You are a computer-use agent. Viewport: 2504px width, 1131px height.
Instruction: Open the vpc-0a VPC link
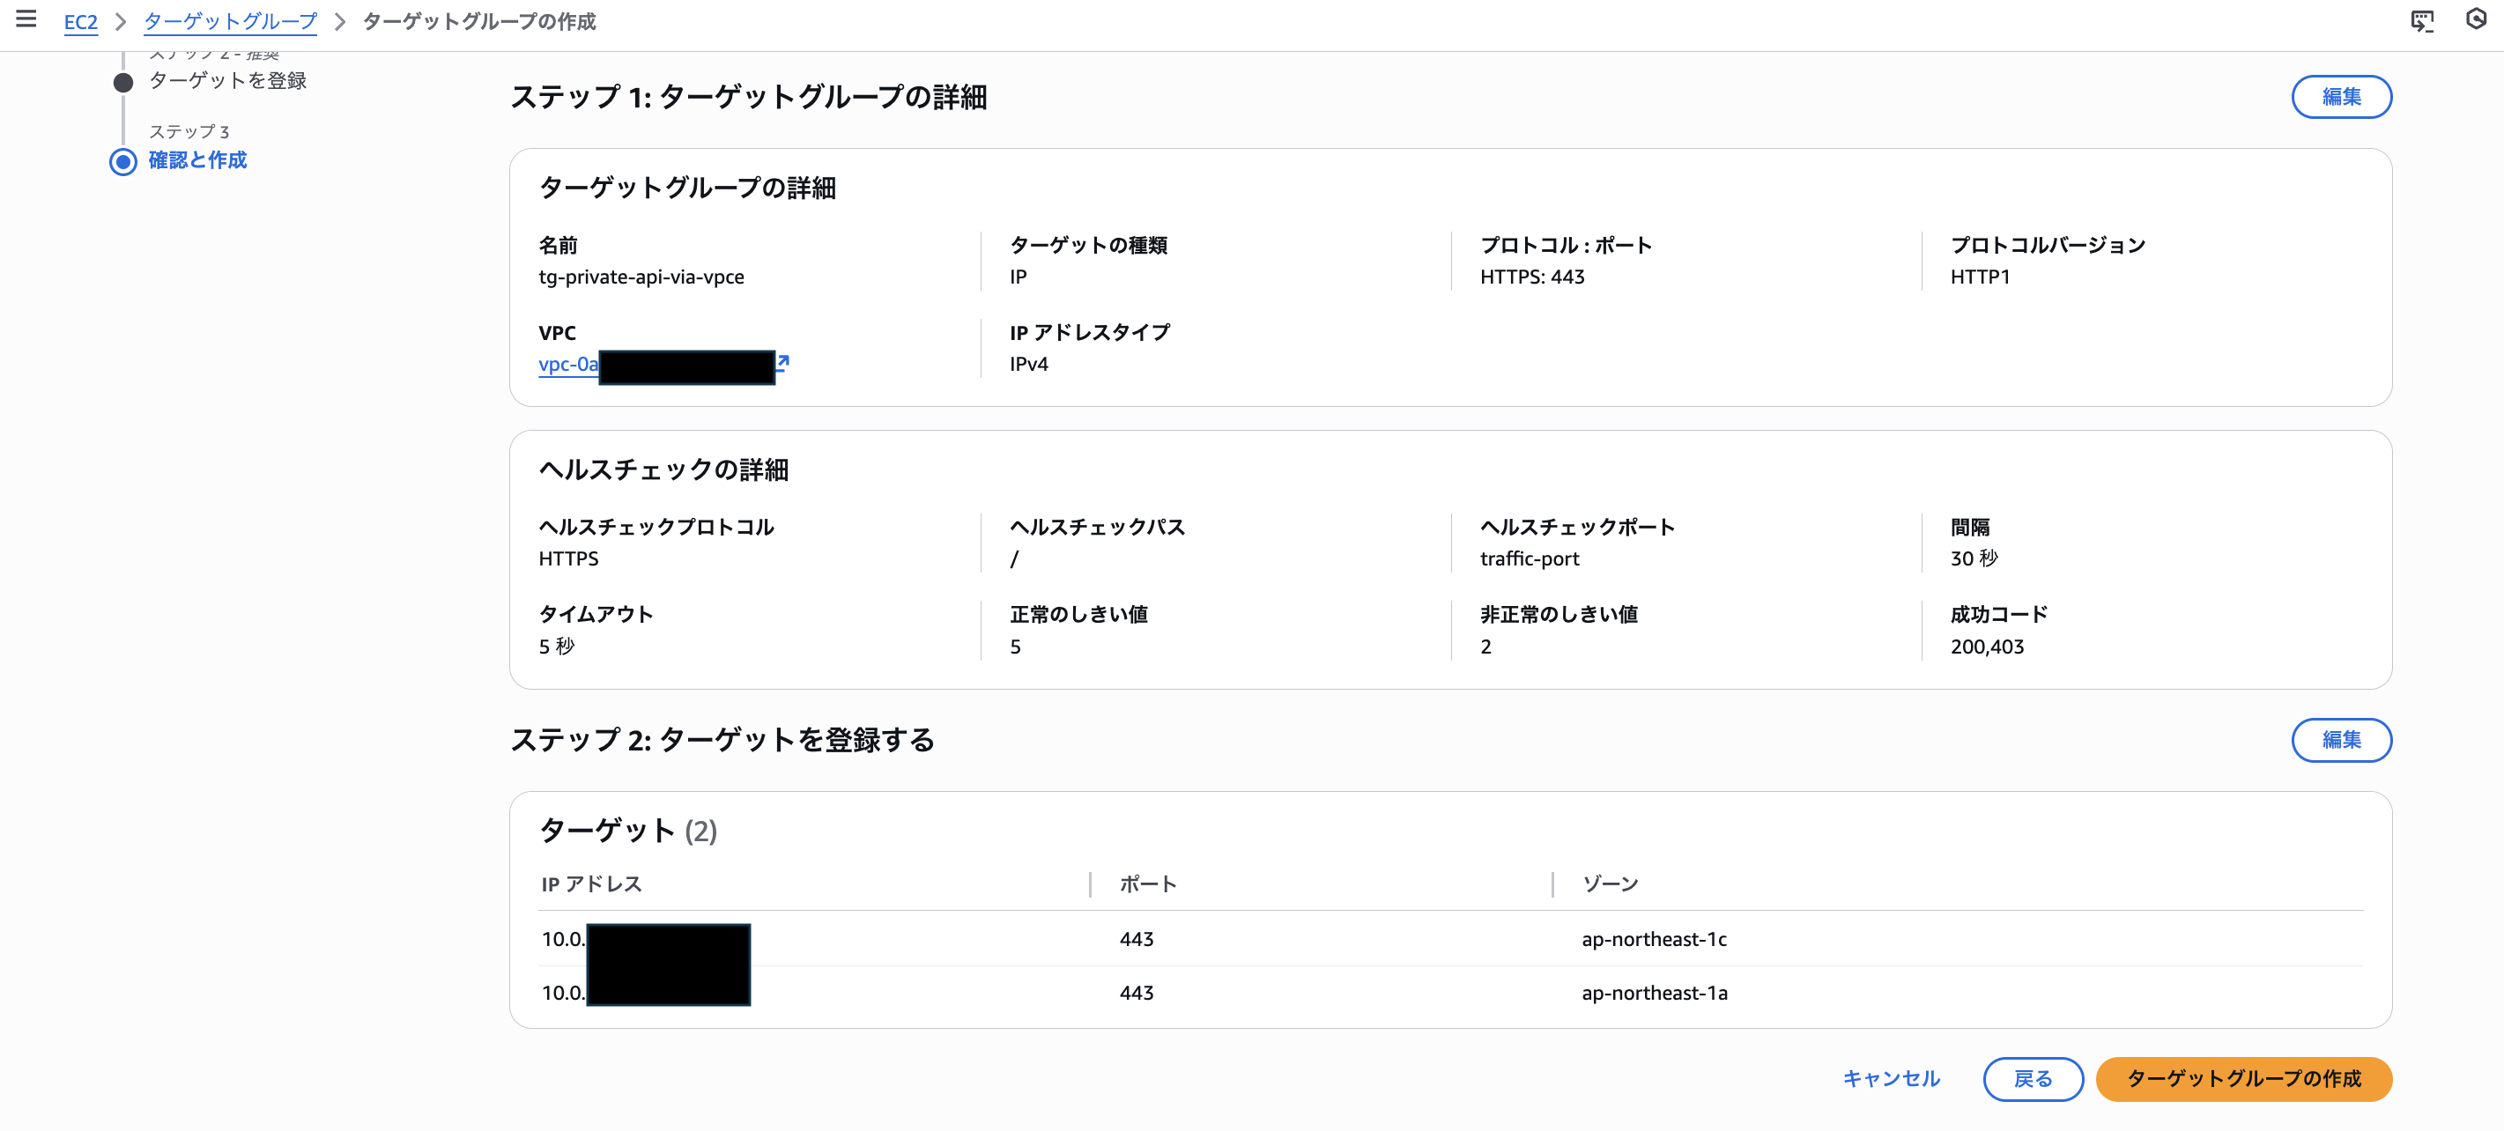point(568,365)
